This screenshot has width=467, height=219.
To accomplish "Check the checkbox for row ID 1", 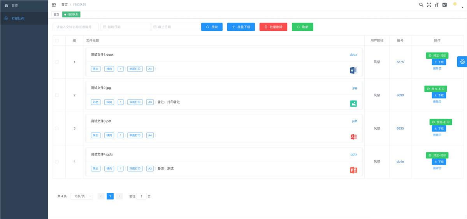I will pos(57,62).
